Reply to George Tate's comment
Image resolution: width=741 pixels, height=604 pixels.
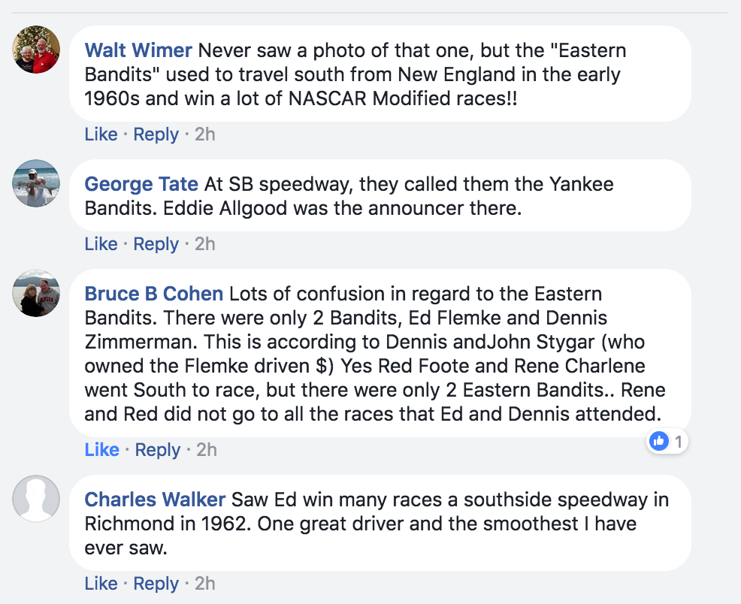[x=156, y=244]
